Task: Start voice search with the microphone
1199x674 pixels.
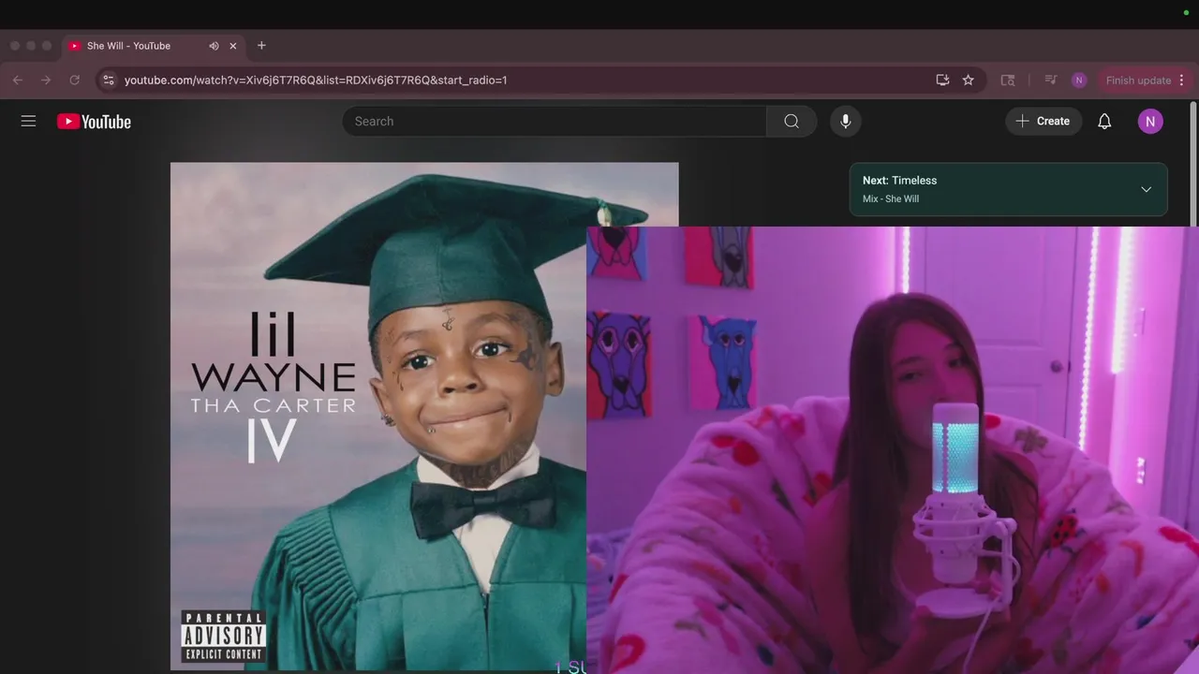Action: pyautogui.click(x=845, y=121)
